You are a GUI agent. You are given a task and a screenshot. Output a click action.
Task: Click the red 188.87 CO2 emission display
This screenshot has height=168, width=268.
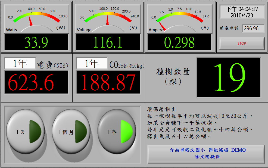click(x=108, y=82)
